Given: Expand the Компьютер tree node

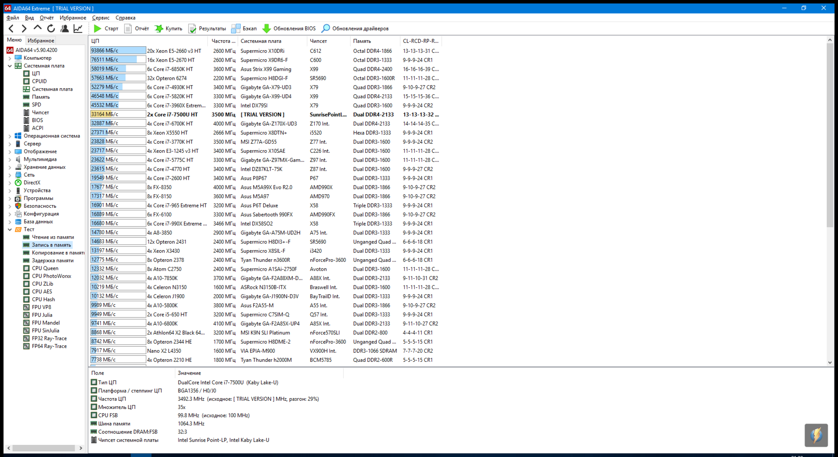Looking at the screenshot, I should (x=10, y=58).
